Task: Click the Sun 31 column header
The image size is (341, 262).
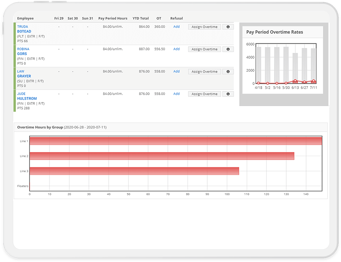Action: [88, 18]
